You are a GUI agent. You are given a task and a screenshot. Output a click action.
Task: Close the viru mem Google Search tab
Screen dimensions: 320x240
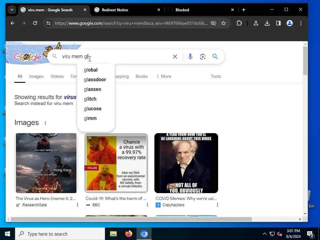[x=85, y=10]
